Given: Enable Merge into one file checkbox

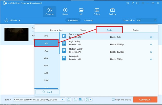Looking at the screenshot, I should 113,99.
